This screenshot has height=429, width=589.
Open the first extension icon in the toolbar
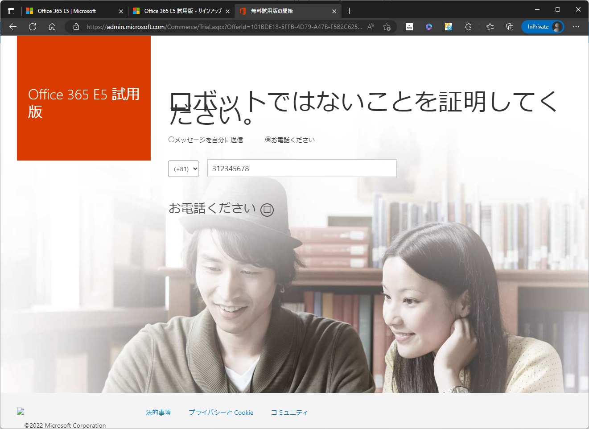[x=409, y=27]
